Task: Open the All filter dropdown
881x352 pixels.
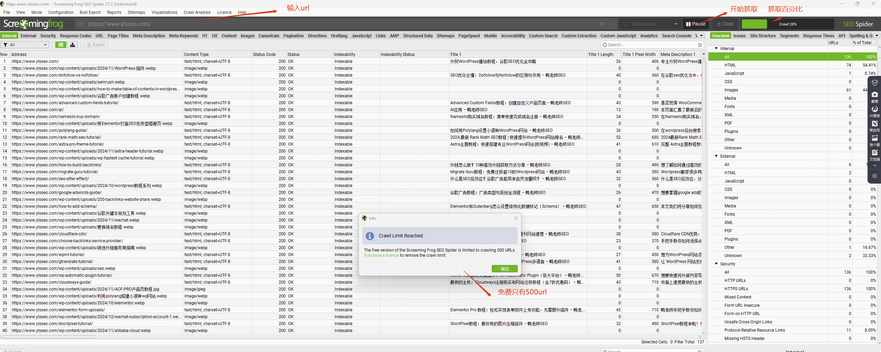Action: tap(25, 45)
